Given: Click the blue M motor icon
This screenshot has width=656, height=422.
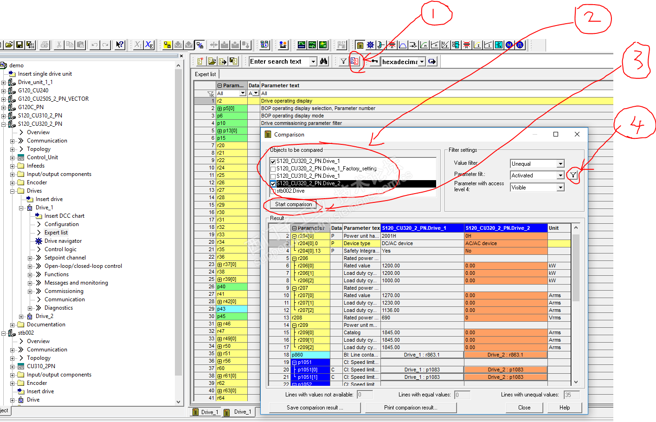Looking at the screenshot, I should coord(509,45).
